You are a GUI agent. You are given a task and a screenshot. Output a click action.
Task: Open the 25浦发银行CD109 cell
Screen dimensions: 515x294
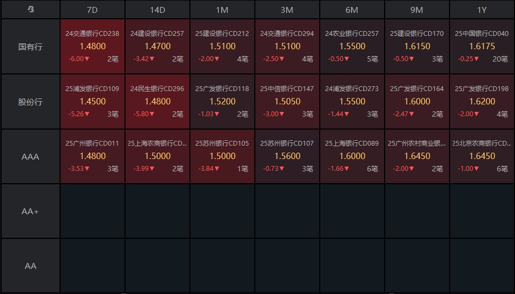pos(92,101)
